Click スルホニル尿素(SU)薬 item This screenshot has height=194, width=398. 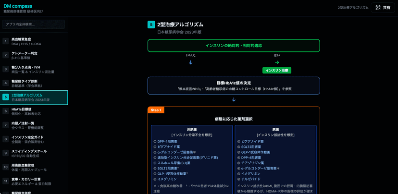174,163
